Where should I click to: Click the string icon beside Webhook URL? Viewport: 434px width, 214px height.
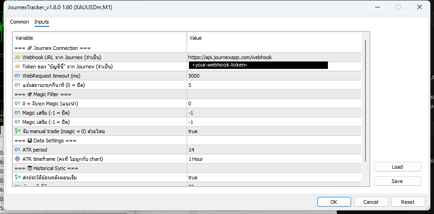(18, 57)
